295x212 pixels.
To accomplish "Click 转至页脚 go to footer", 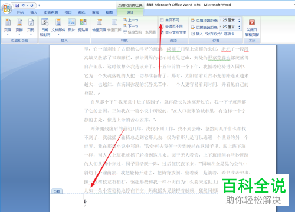I will pyautogui.click(x=114, y=25).
